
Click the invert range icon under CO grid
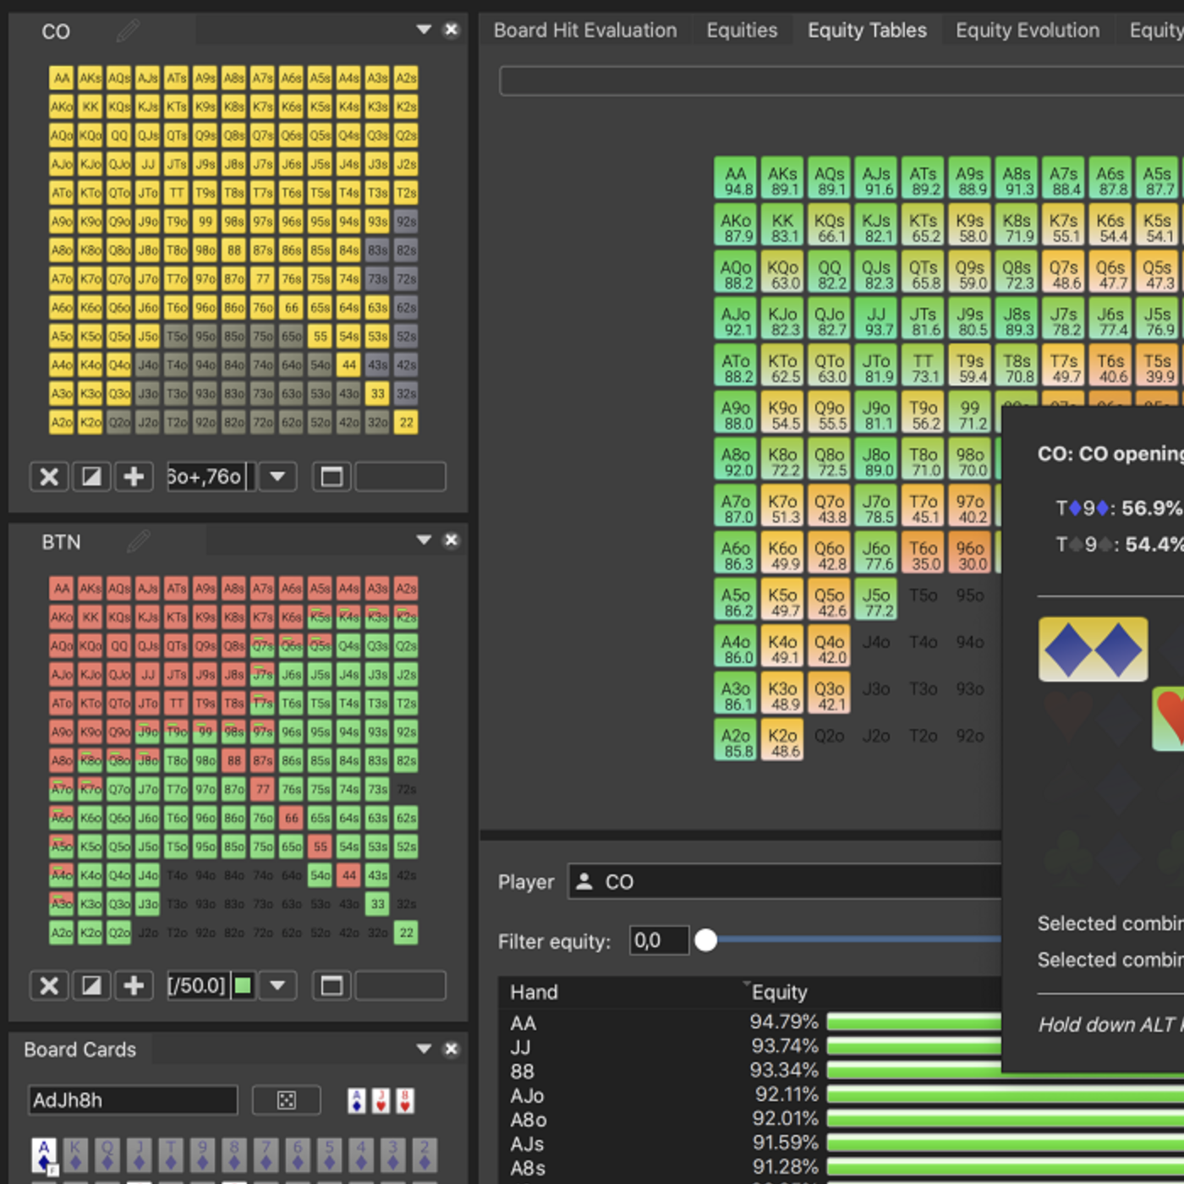click(91, 477)
